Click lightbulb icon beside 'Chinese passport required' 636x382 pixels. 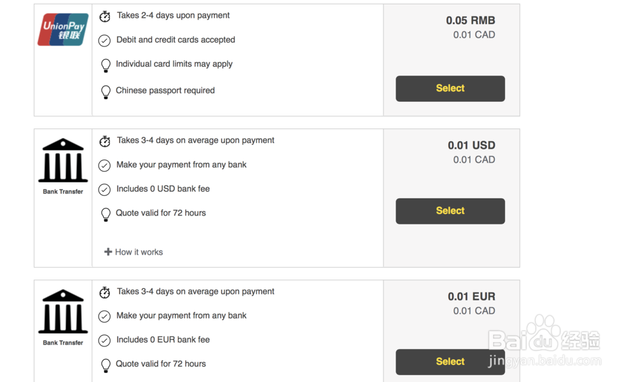(106, 92)
